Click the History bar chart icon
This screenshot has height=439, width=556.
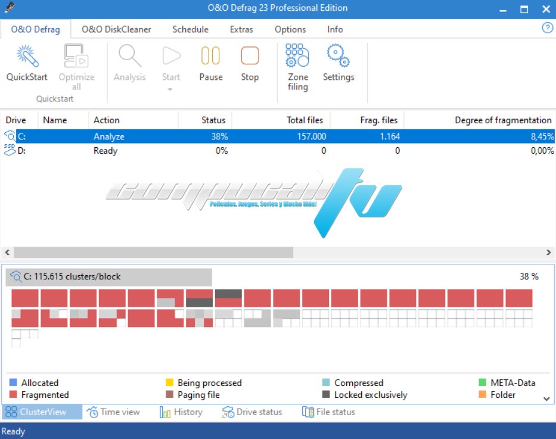pos(165,412)
